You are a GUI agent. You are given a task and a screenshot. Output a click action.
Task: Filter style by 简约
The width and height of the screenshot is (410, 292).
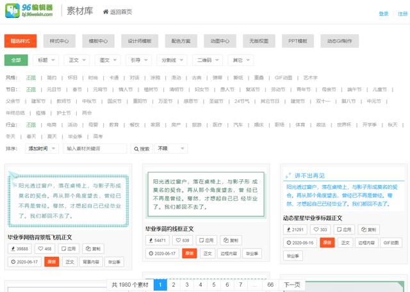(51, 77)
